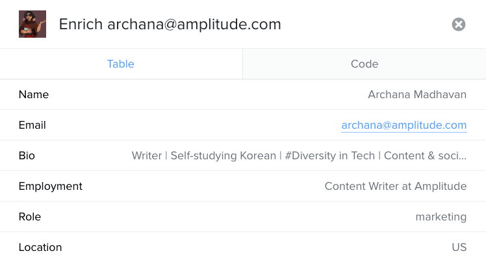Image resolution: width=486 pixels, height=262 pixels.
Task: Select the Table tab
Action: point(121,64)
